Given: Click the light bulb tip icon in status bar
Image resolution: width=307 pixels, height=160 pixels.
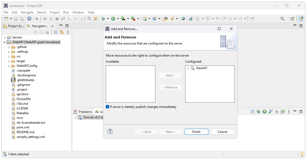Looking at the screenshot, I should (302, 154).
